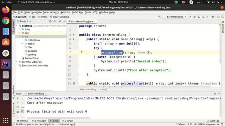225x126 pixels.
Task: Open Slack from Ubuntu dock
Action: point(6,53)
